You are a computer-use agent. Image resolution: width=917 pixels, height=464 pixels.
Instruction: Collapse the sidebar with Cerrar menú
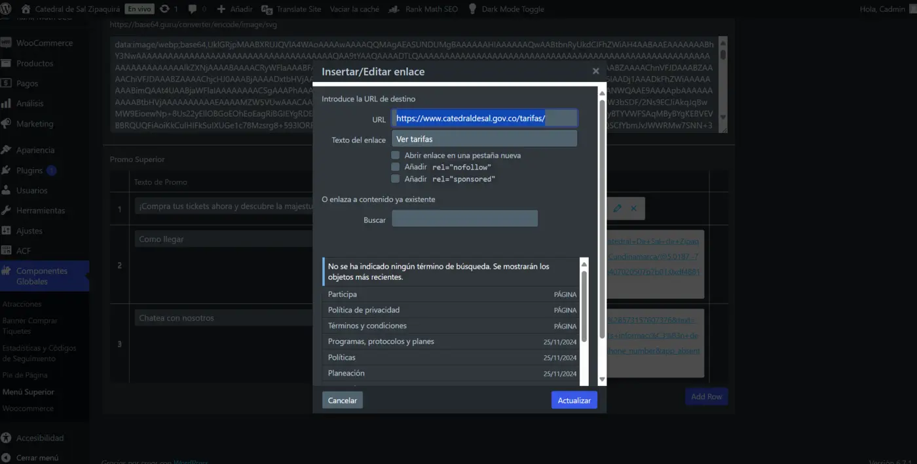click(37, 457)
